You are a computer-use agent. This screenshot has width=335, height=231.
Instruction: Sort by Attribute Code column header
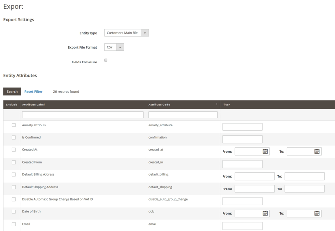pos(159,105)
